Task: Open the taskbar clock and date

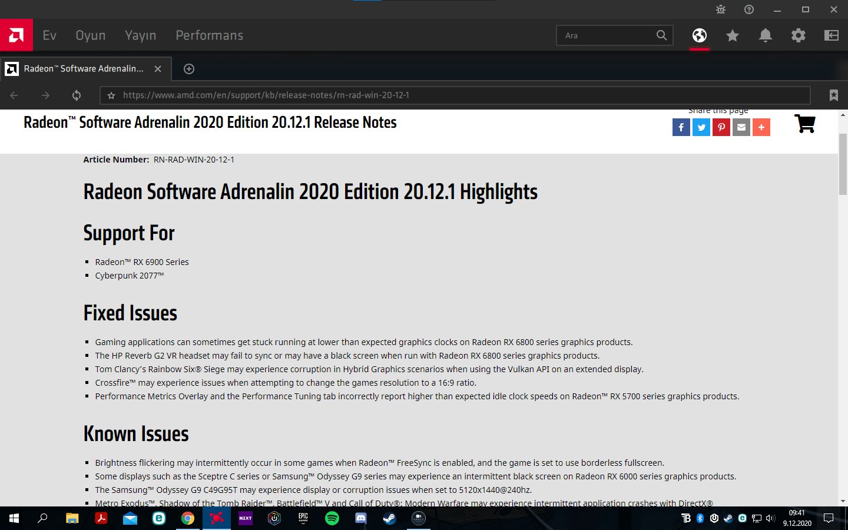Action: pos(797,518)
